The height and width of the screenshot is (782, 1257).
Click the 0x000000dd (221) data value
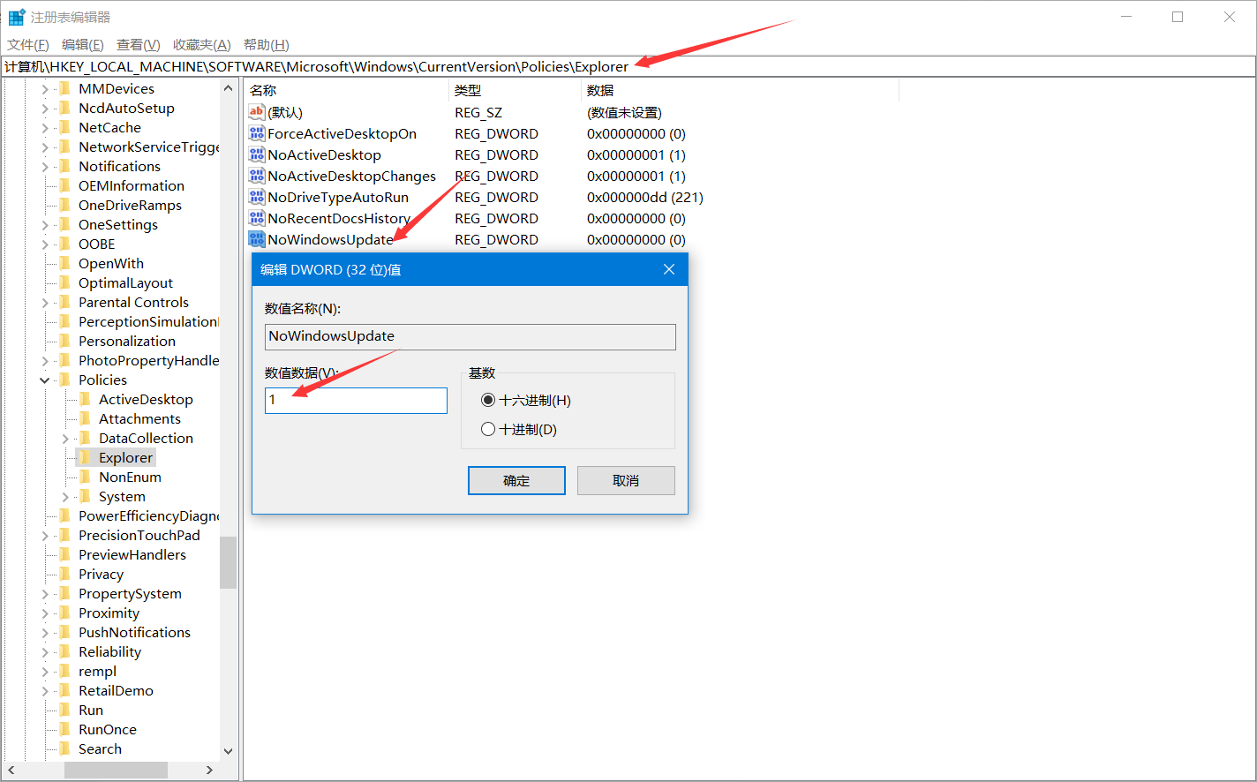tap(645, 197)
